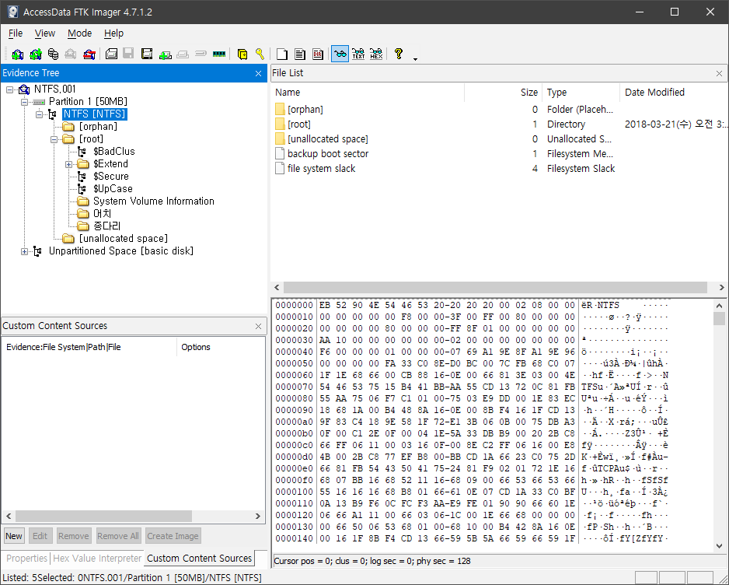729x585 pixels.
Task: Switch to the Properties tab
Action: pos(26,558)
